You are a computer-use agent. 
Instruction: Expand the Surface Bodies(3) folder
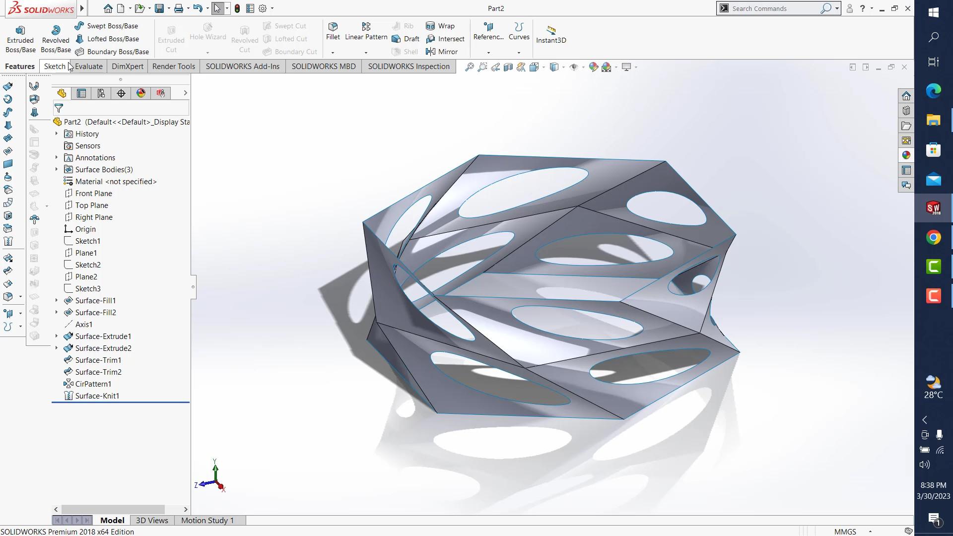56,170
